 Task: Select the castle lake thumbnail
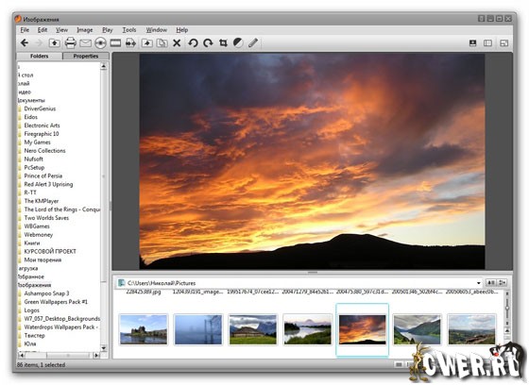point(144,329)
